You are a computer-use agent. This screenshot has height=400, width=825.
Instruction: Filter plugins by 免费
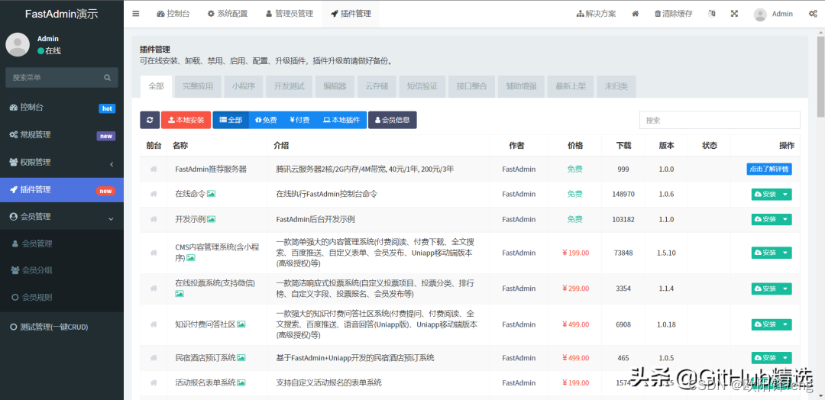[x=266, y=120]
